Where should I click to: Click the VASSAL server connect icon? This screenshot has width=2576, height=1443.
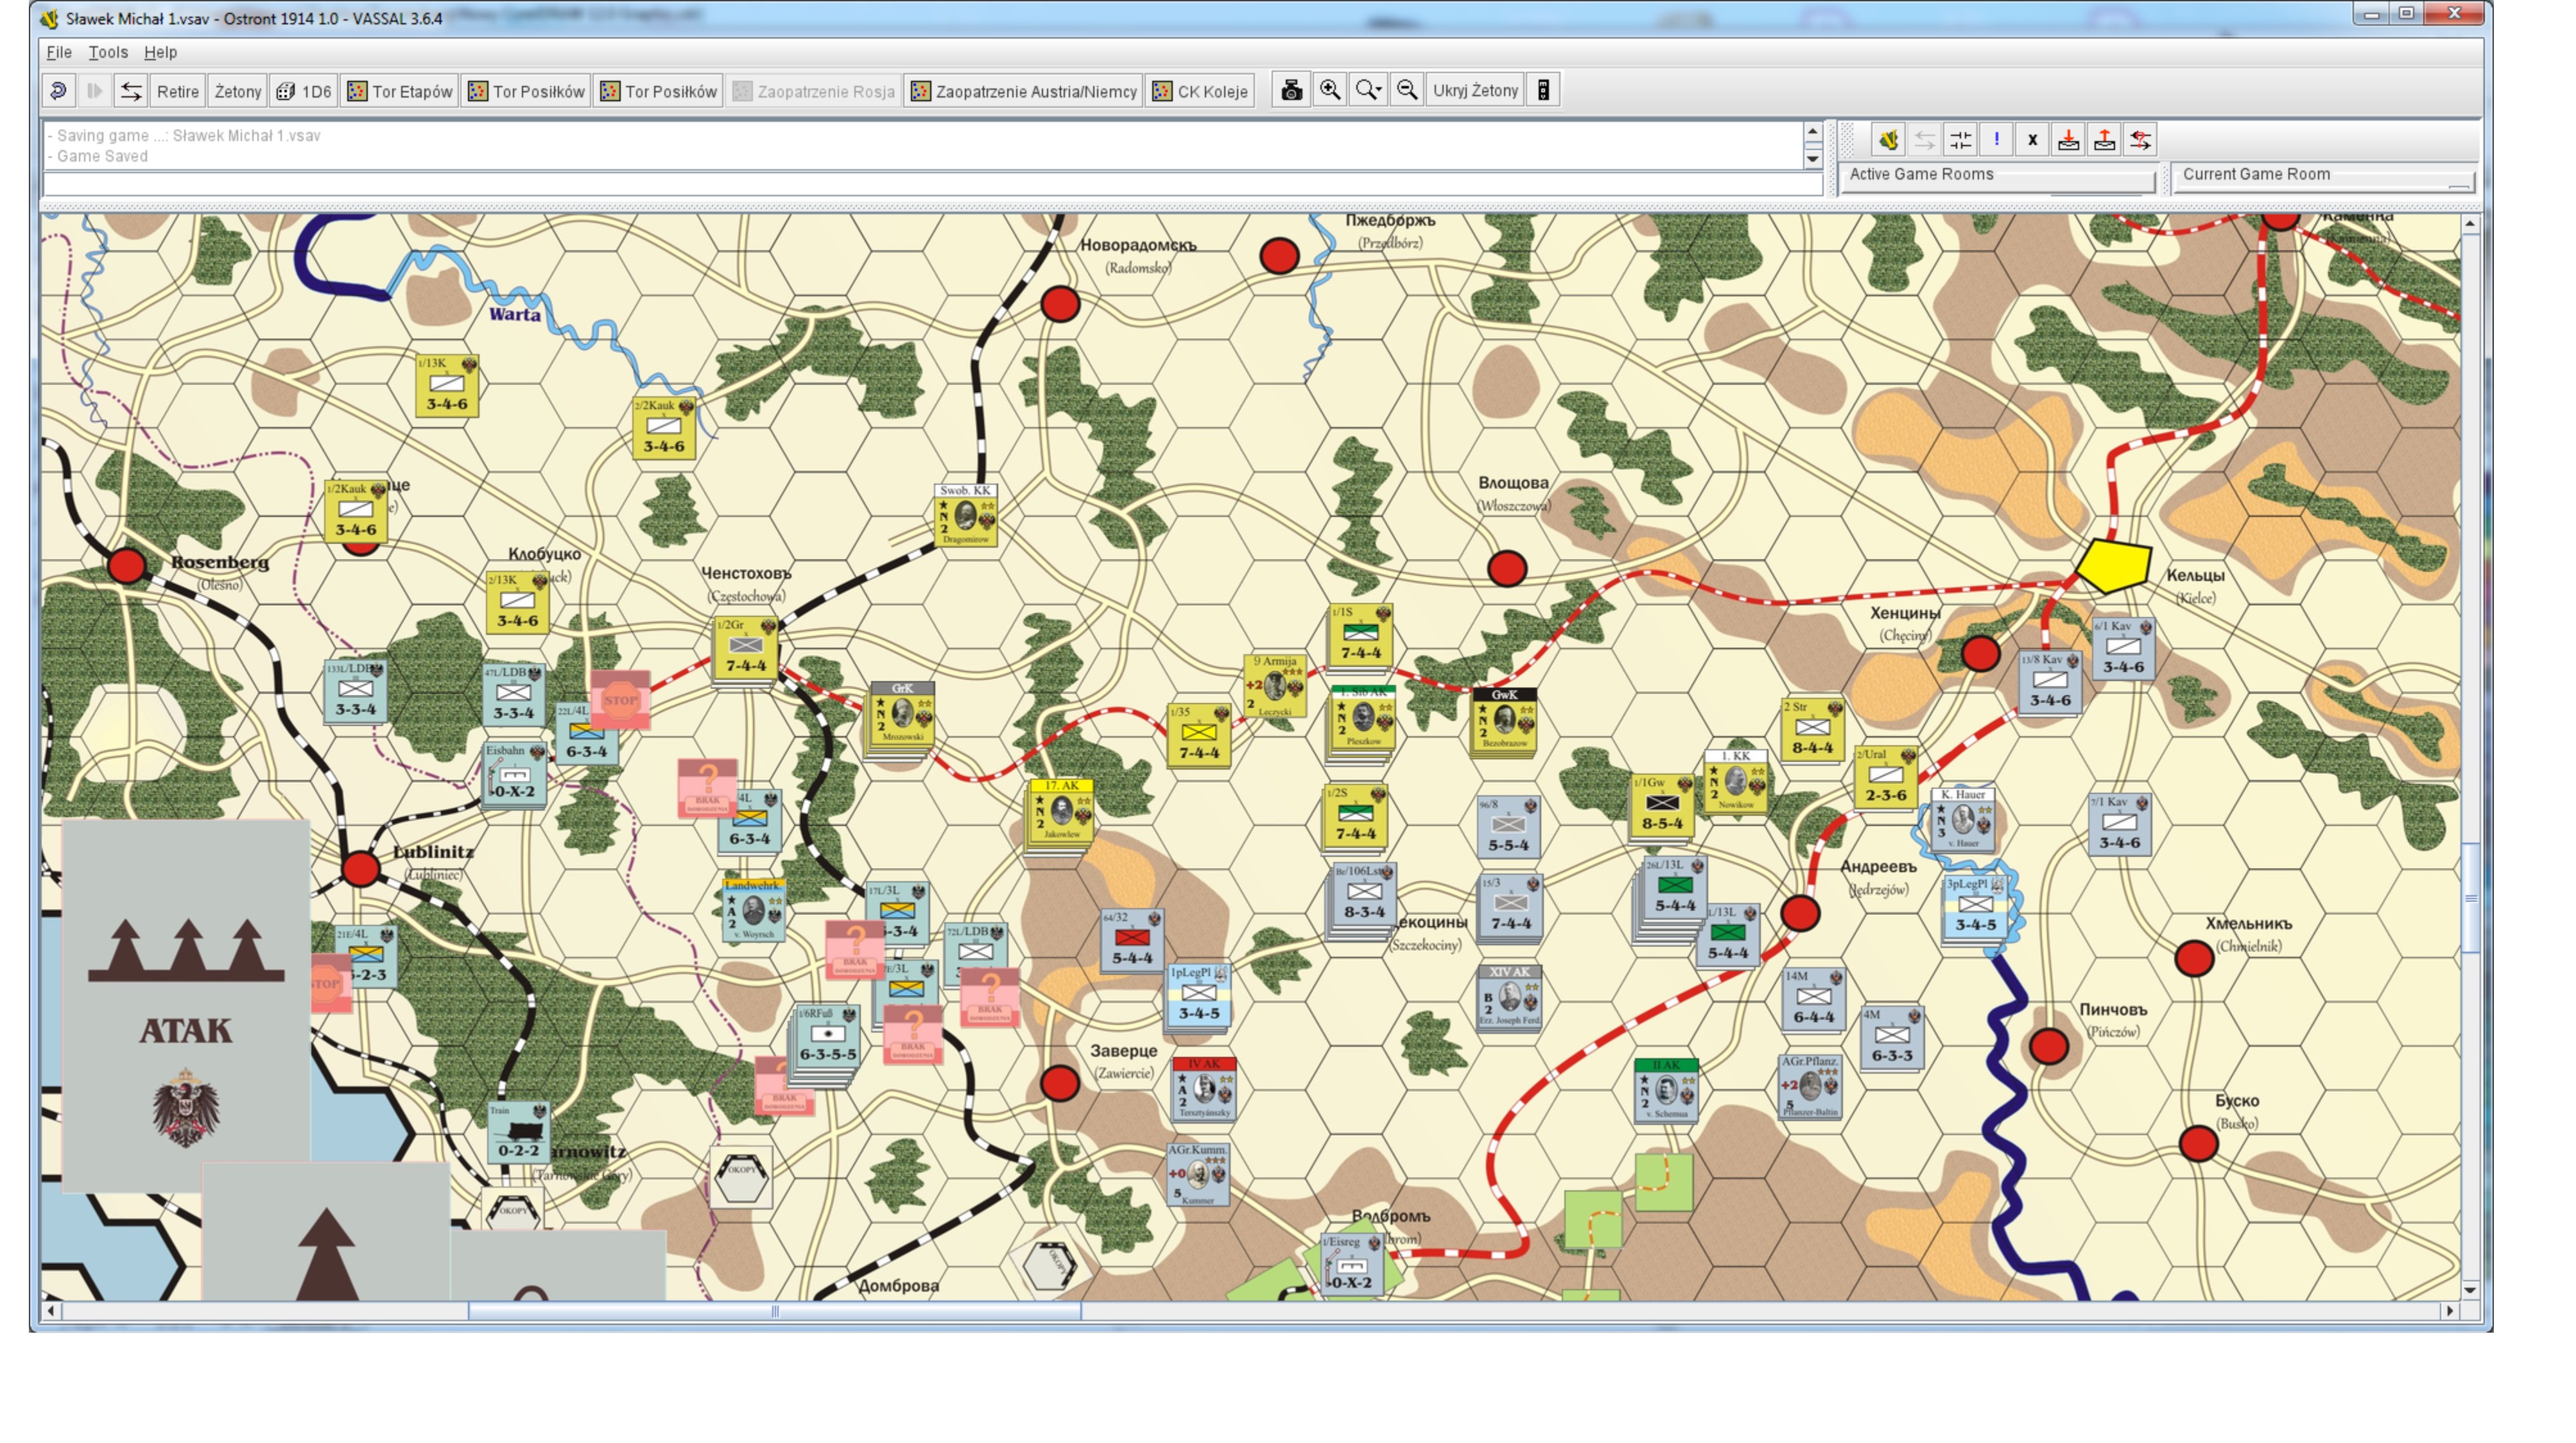click(x=1888, y=140)
